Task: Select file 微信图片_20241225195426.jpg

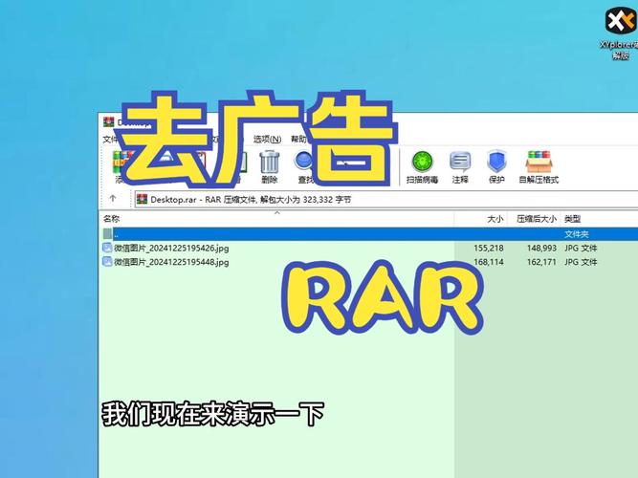Action: (170, 248)
